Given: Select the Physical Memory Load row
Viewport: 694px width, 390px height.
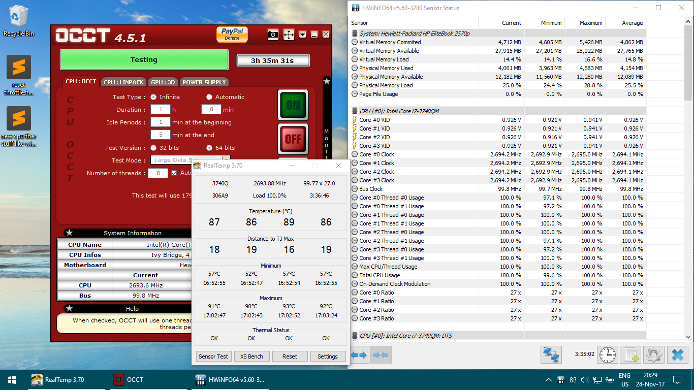Looking at the screenshot, I should (497, 85).
